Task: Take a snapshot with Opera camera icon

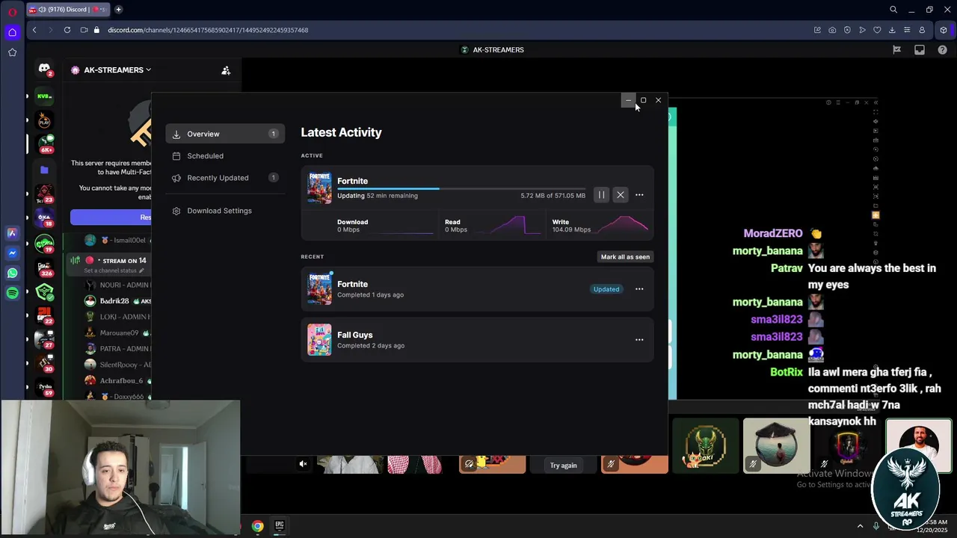Action: point(832,30)
